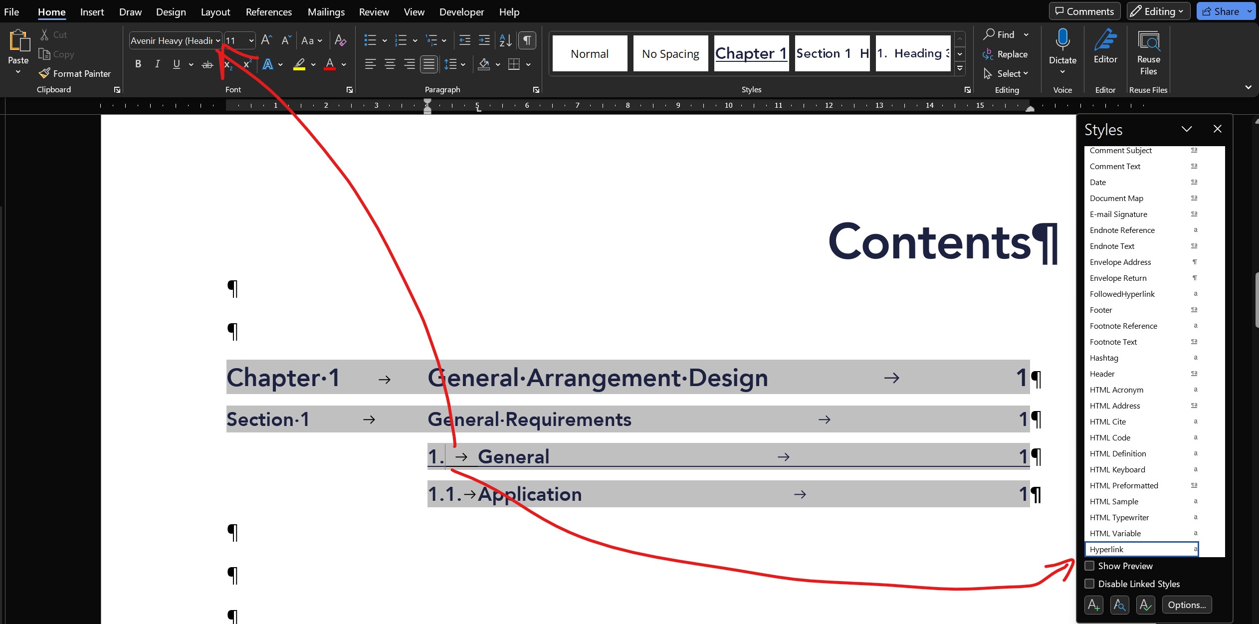The height and width of the screenshot is (624, 1259).
Task: Center the paragraph text
Action: click(390, 64)
